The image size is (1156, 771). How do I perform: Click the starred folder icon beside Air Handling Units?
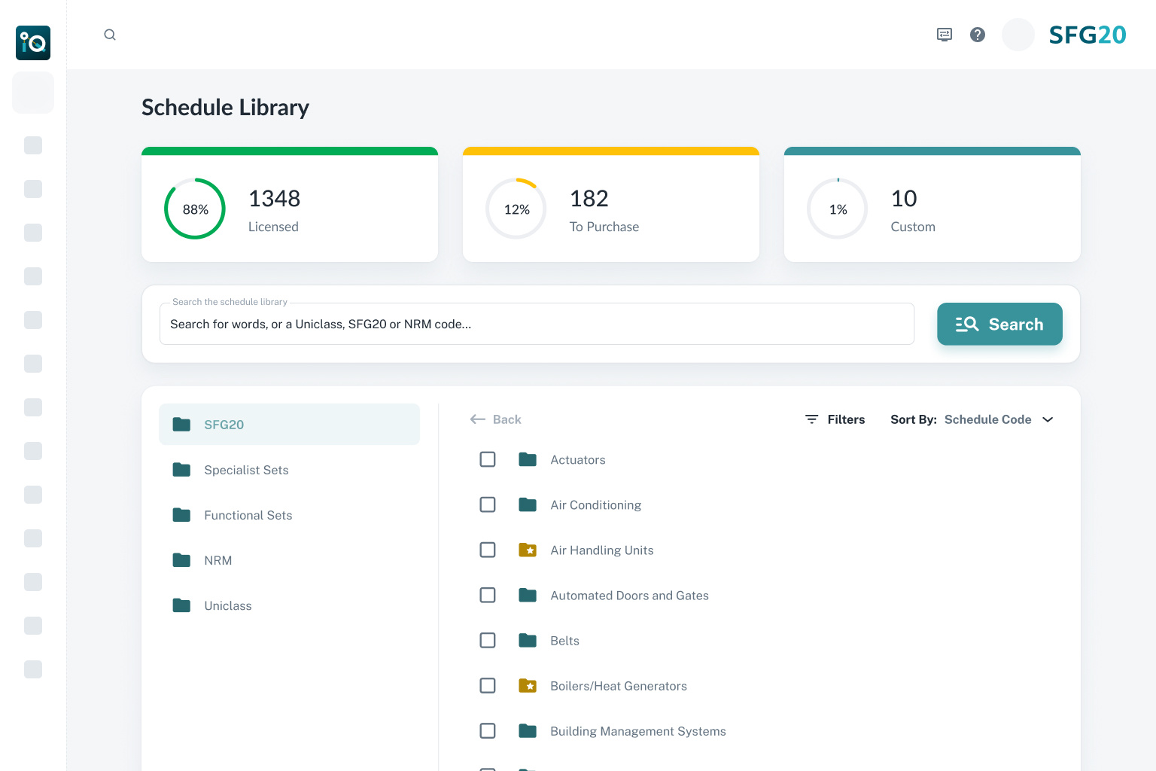coord(528,550)
